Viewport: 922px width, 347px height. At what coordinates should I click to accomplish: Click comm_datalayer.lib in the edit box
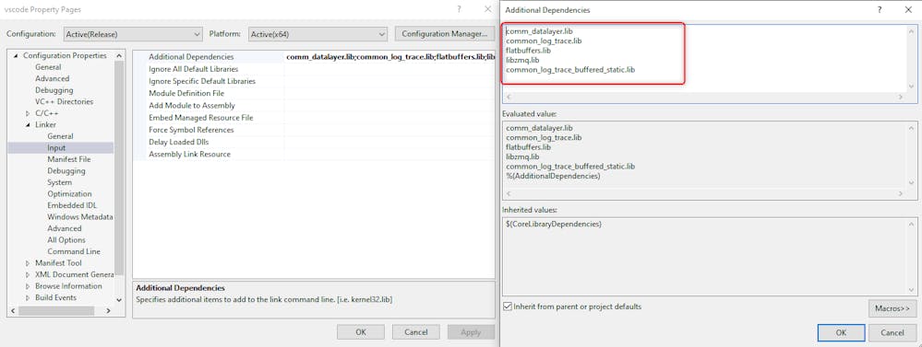tap(539, 31)
